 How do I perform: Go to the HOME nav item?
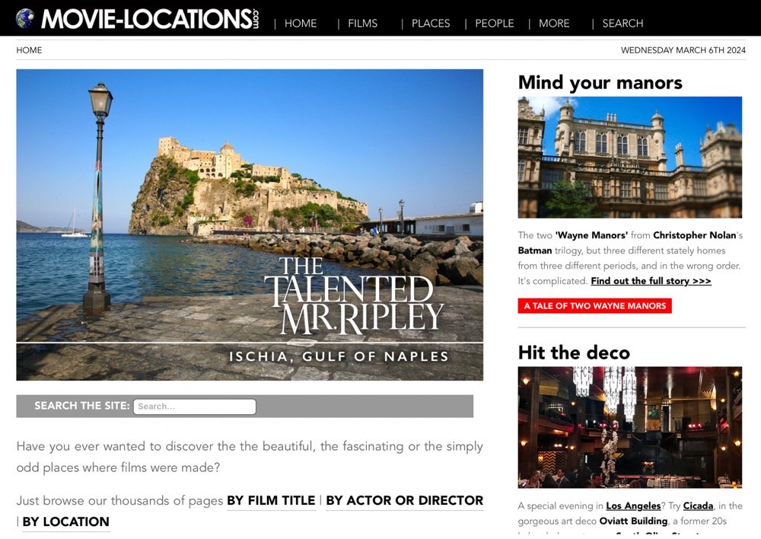[301, 24]
